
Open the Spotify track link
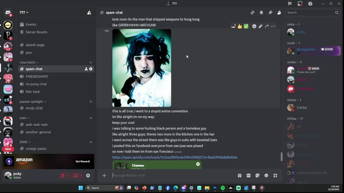point(175,157)
